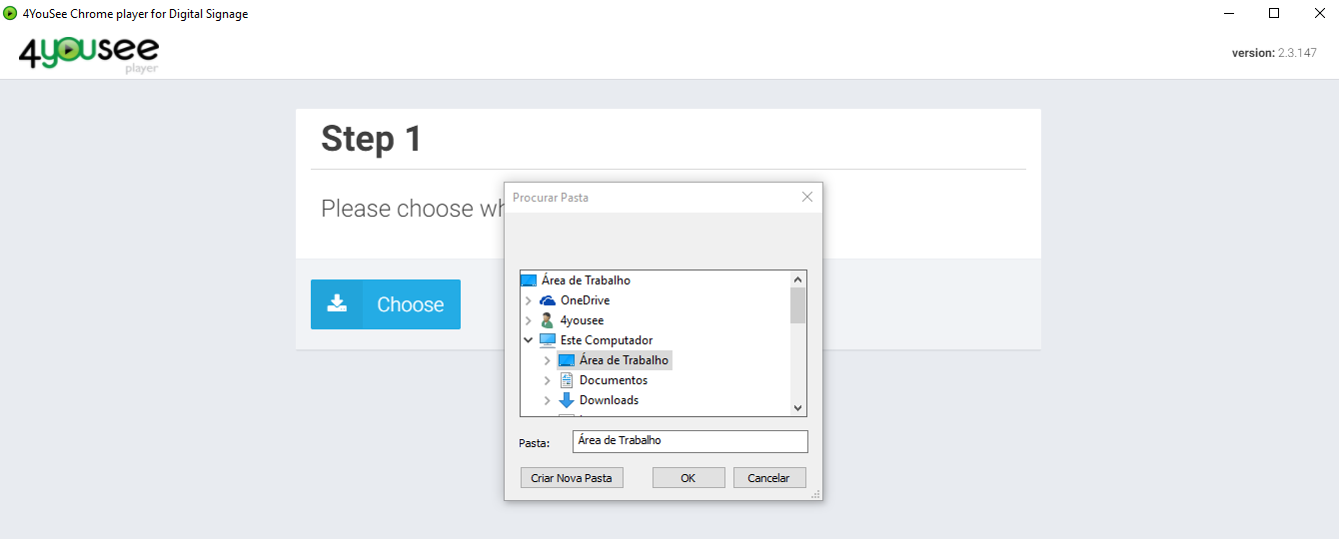Click the 4yousee user profile icon
1339x539 pixels.
548,320
